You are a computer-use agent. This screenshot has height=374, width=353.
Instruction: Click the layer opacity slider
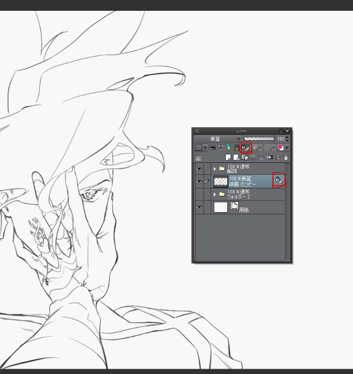(x=259, y=139)
